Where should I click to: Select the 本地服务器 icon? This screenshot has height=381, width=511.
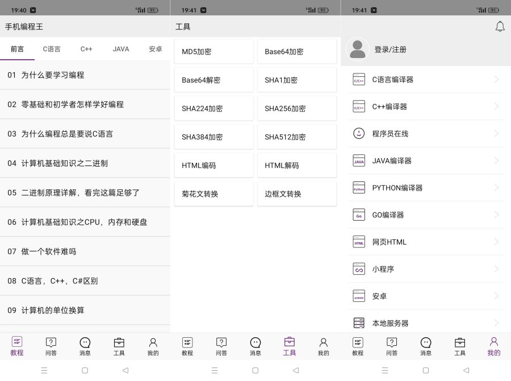pyautogui.click(x=358, y=322)
